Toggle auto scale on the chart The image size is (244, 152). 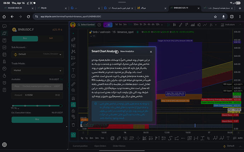[240, 138]
